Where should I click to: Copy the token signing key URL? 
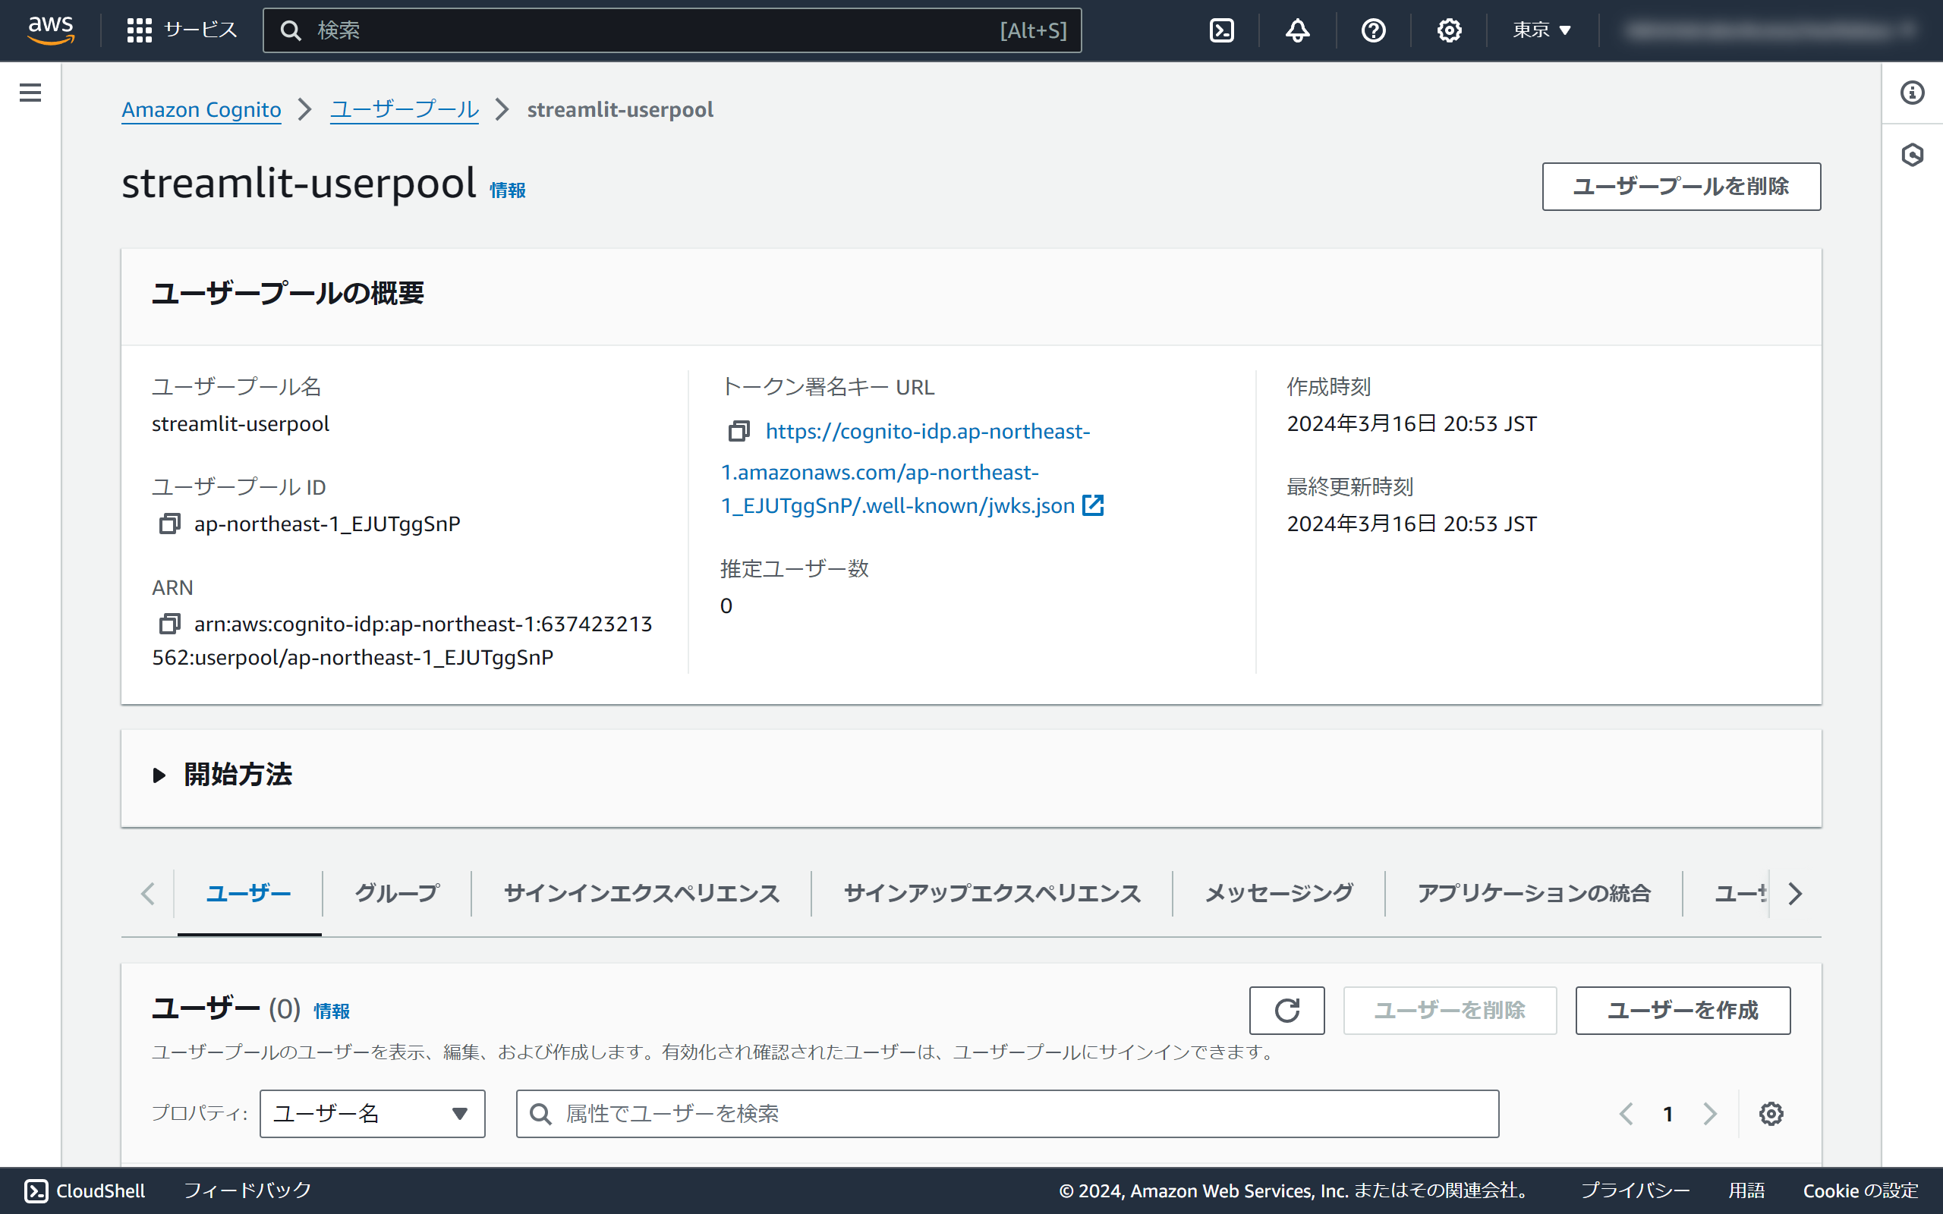(x=738, y=432)
